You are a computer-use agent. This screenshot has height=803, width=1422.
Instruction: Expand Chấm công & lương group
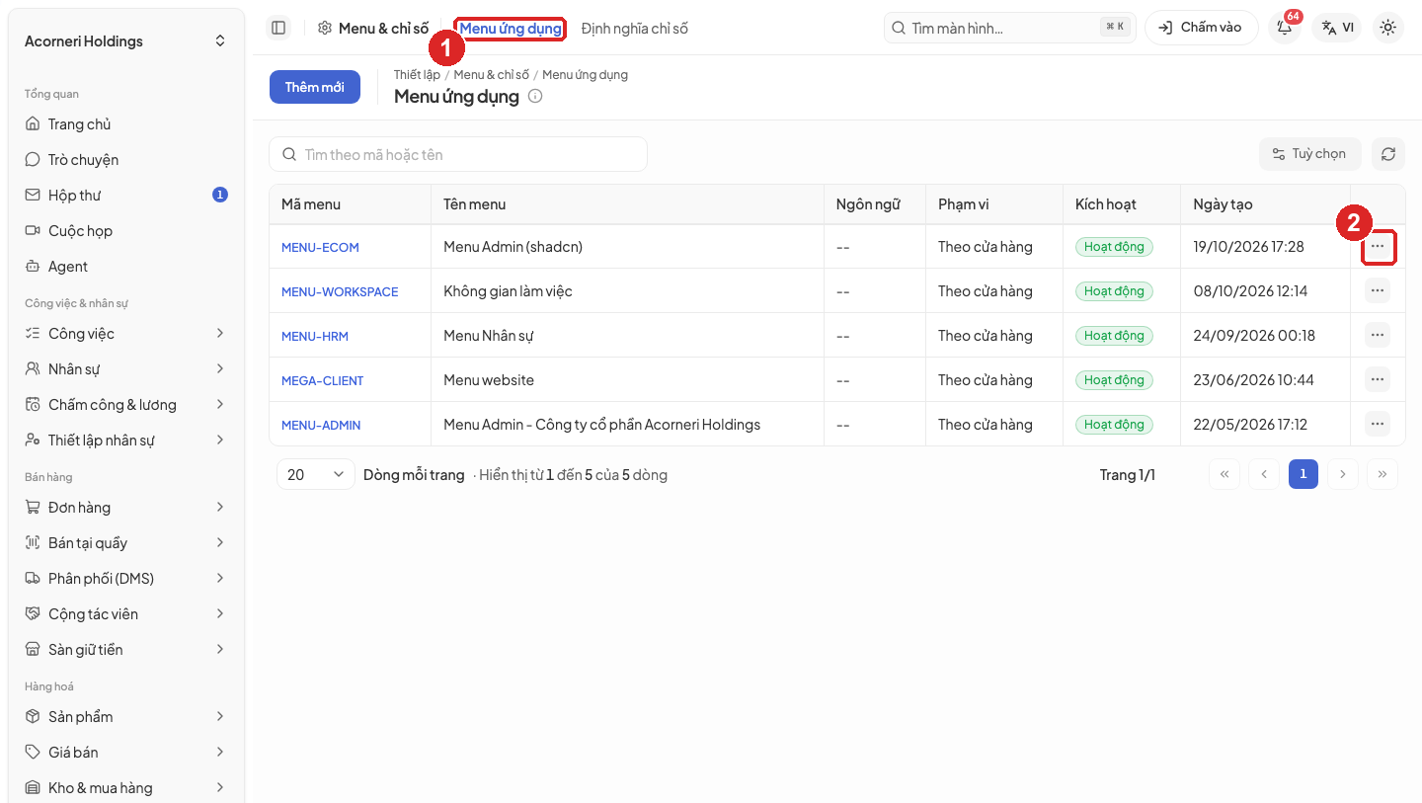tap(126, 405)
